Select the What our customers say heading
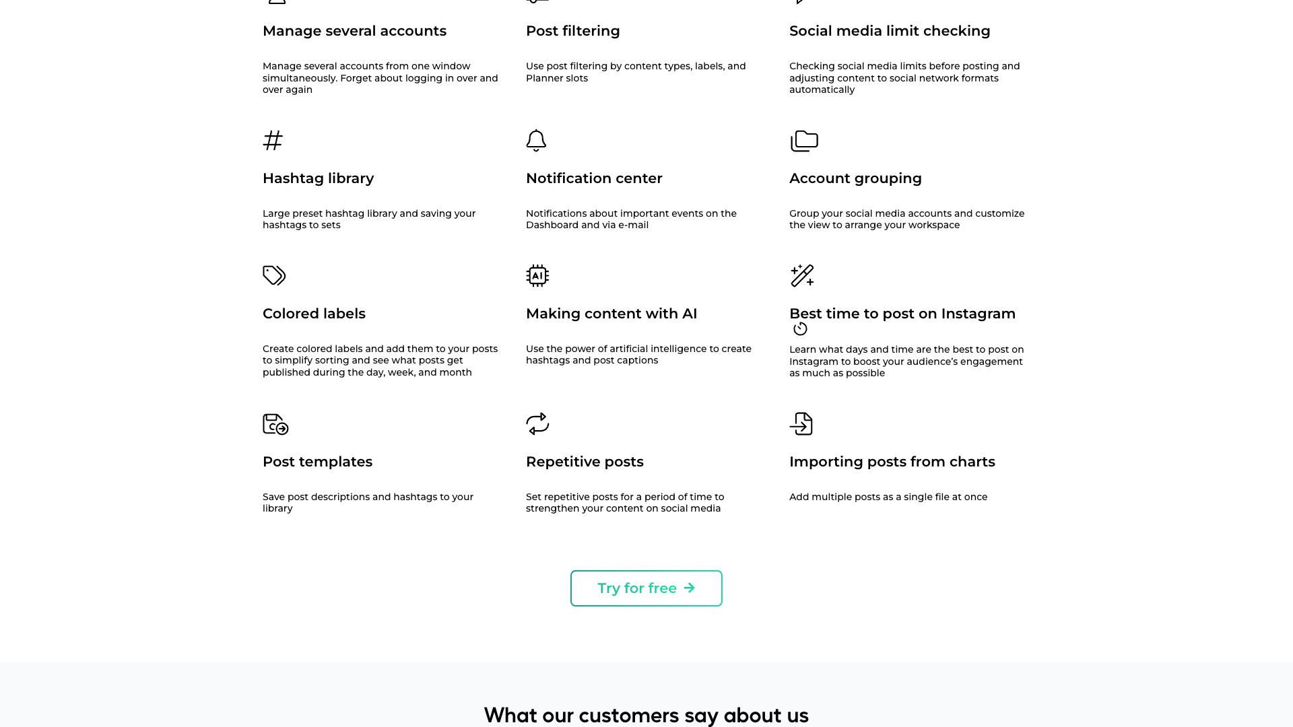Viewport: 1293px width, 727px height. click(x=646, y=716)
